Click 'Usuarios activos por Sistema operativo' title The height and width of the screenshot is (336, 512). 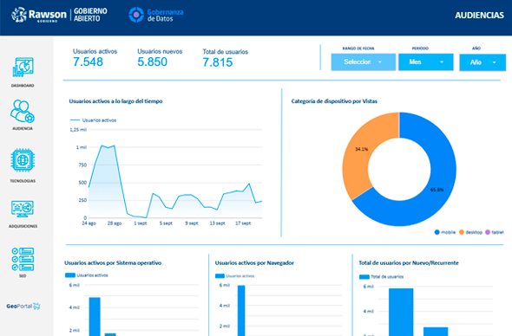pyautogui.click(x=113, y=263)
